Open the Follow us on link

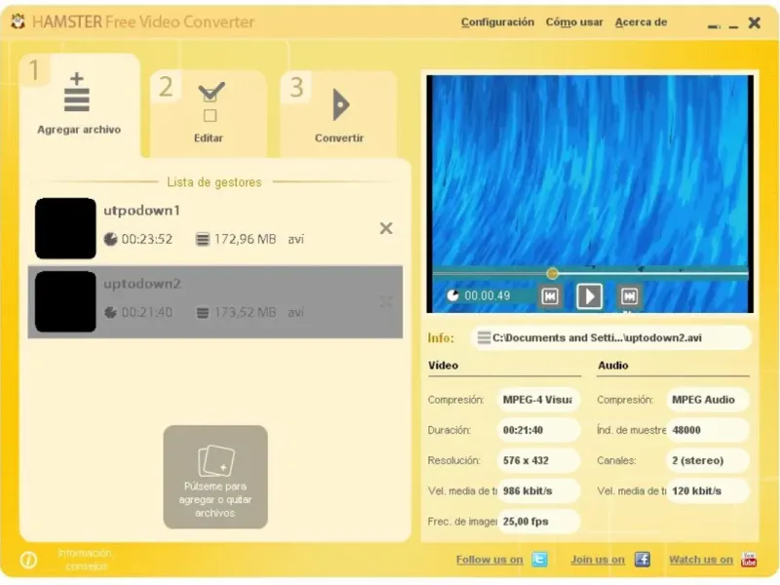pyautogui.click(x=489, y=560)
